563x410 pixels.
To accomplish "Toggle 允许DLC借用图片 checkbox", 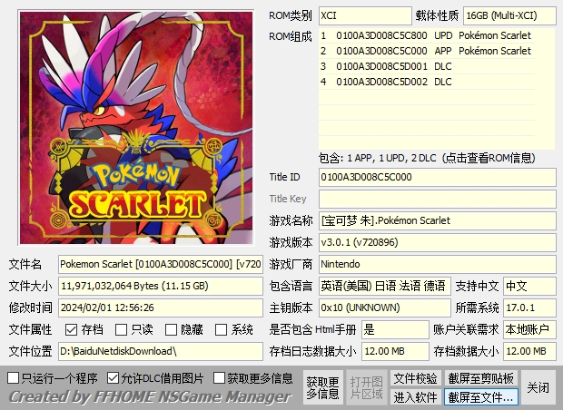I will (114, 377).
